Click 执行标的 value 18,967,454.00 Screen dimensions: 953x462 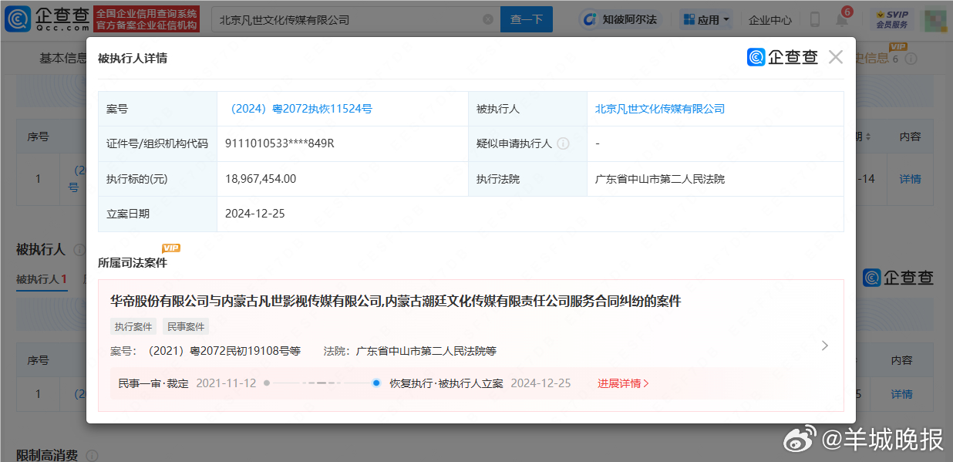tap(261, 179)
